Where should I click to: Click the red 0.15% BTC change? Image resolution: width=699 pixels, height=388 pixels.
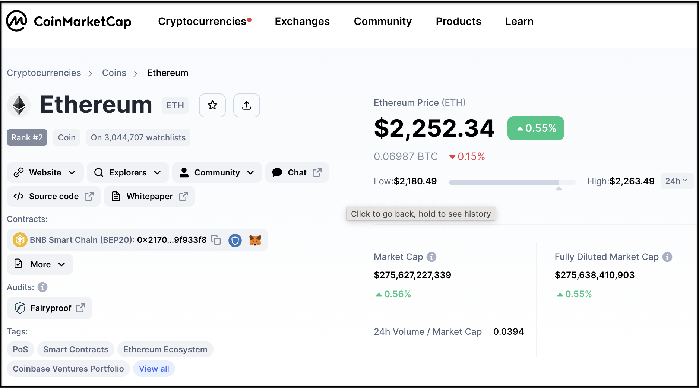pyautogui.click(x=467, y=156)
